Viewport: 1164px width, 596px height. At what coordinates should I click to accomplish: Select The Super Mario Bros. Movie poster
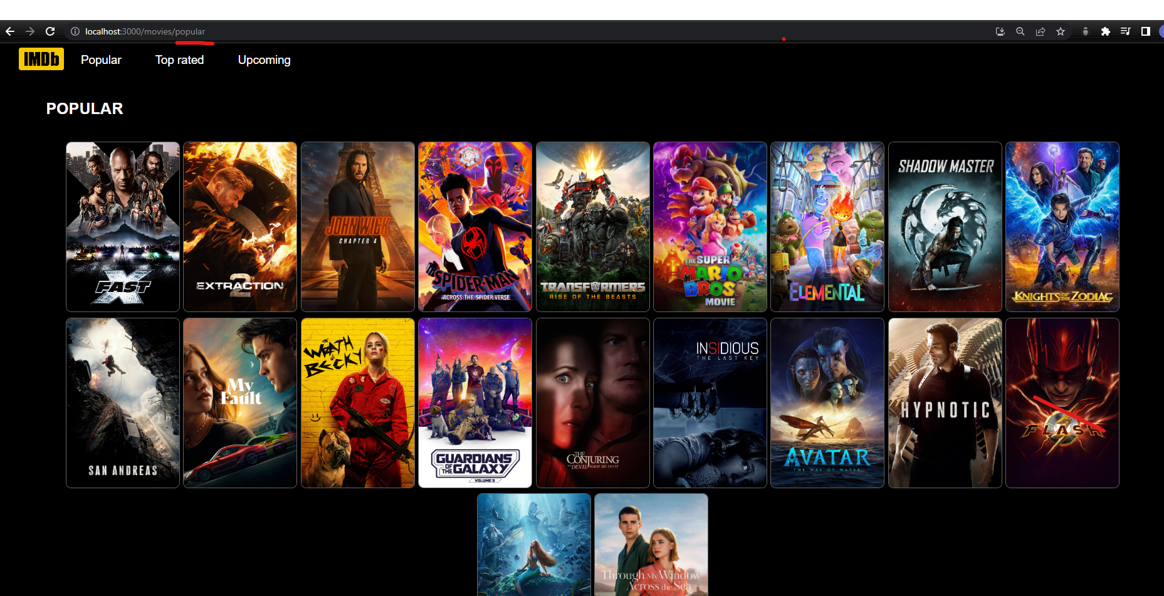coord(710,227)
